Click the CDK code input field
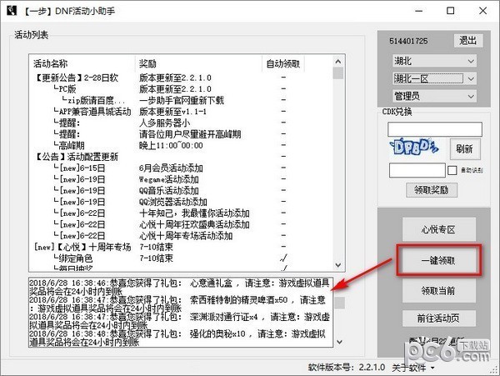The image size is (500, 376). 435,129
